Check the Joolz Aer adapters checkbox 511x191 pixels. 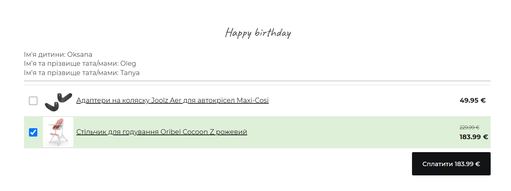[33, 101]
